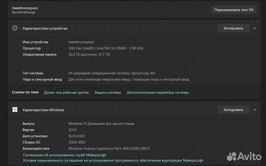
Task: Click the Взаимодействие label
Action: (36, 148)
